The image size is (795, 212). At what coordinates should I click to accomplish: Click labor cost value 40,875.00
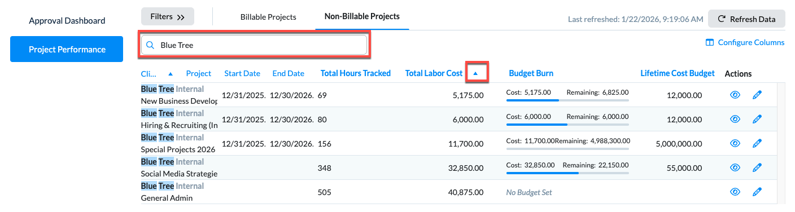(x=466, y=192)
